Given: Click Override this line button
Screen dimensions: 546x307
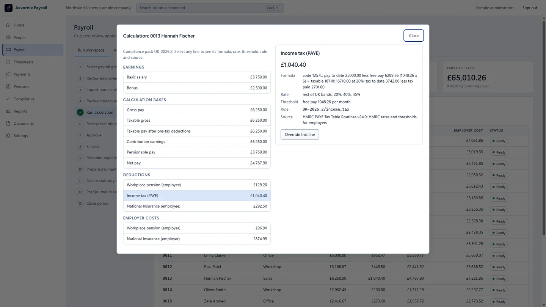Looking at the screenshot, I should (x=300, y=135).
